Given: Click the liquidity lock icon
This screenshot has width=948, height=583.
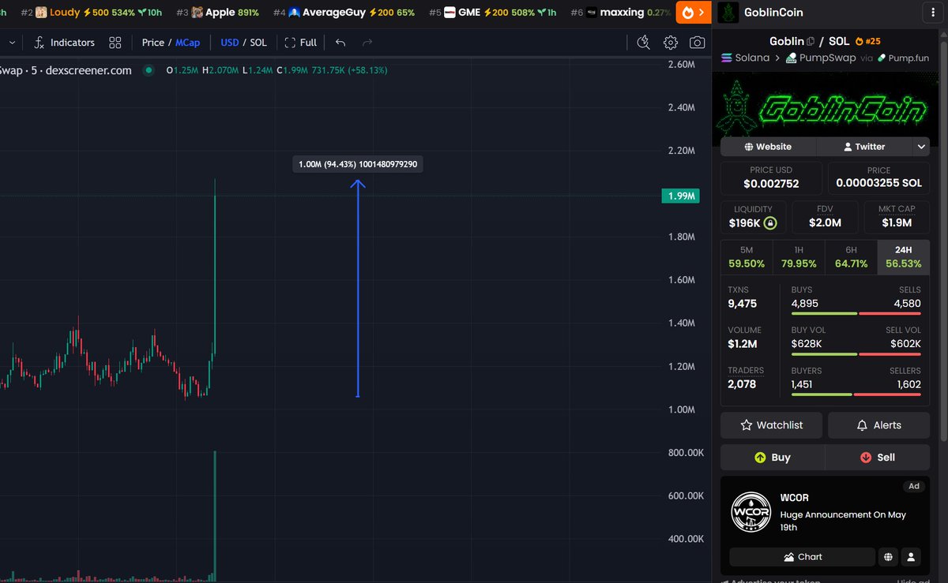Looking at the screenshot, I should pos(770,223).
